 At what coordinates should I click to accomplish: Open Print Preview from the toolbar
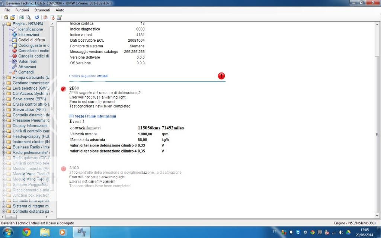(28, 17)
